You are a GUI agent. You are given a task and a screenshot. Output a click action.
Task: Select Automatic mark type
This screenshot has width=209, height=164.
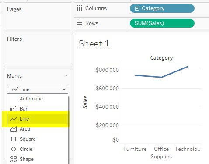[38, 99]
